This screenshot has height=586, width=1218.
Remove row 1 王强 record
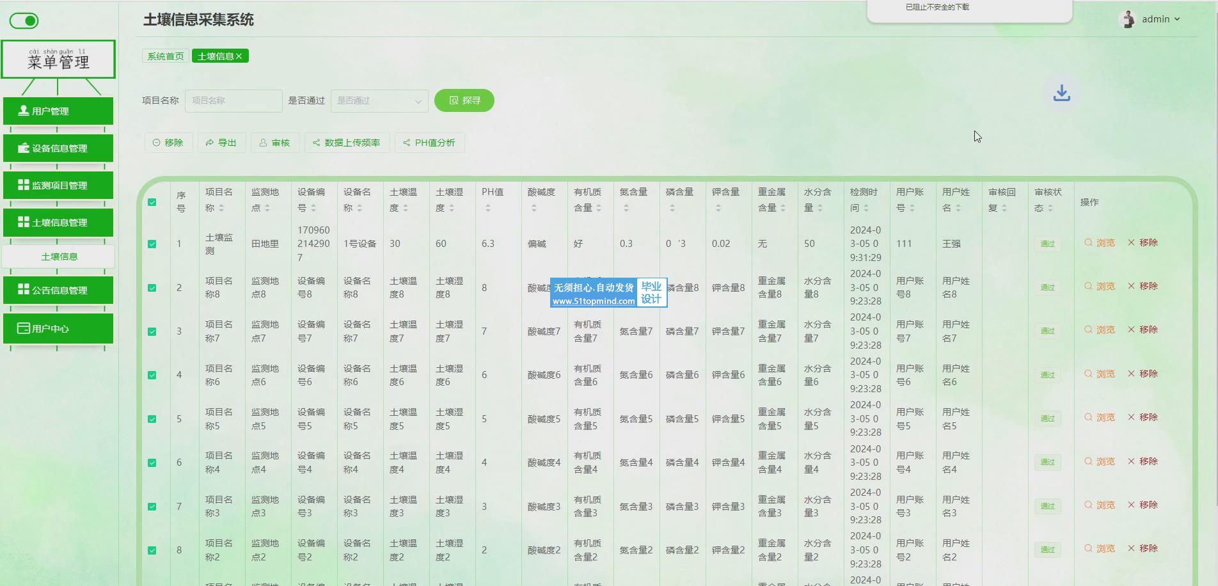(x=1143, y=243)
